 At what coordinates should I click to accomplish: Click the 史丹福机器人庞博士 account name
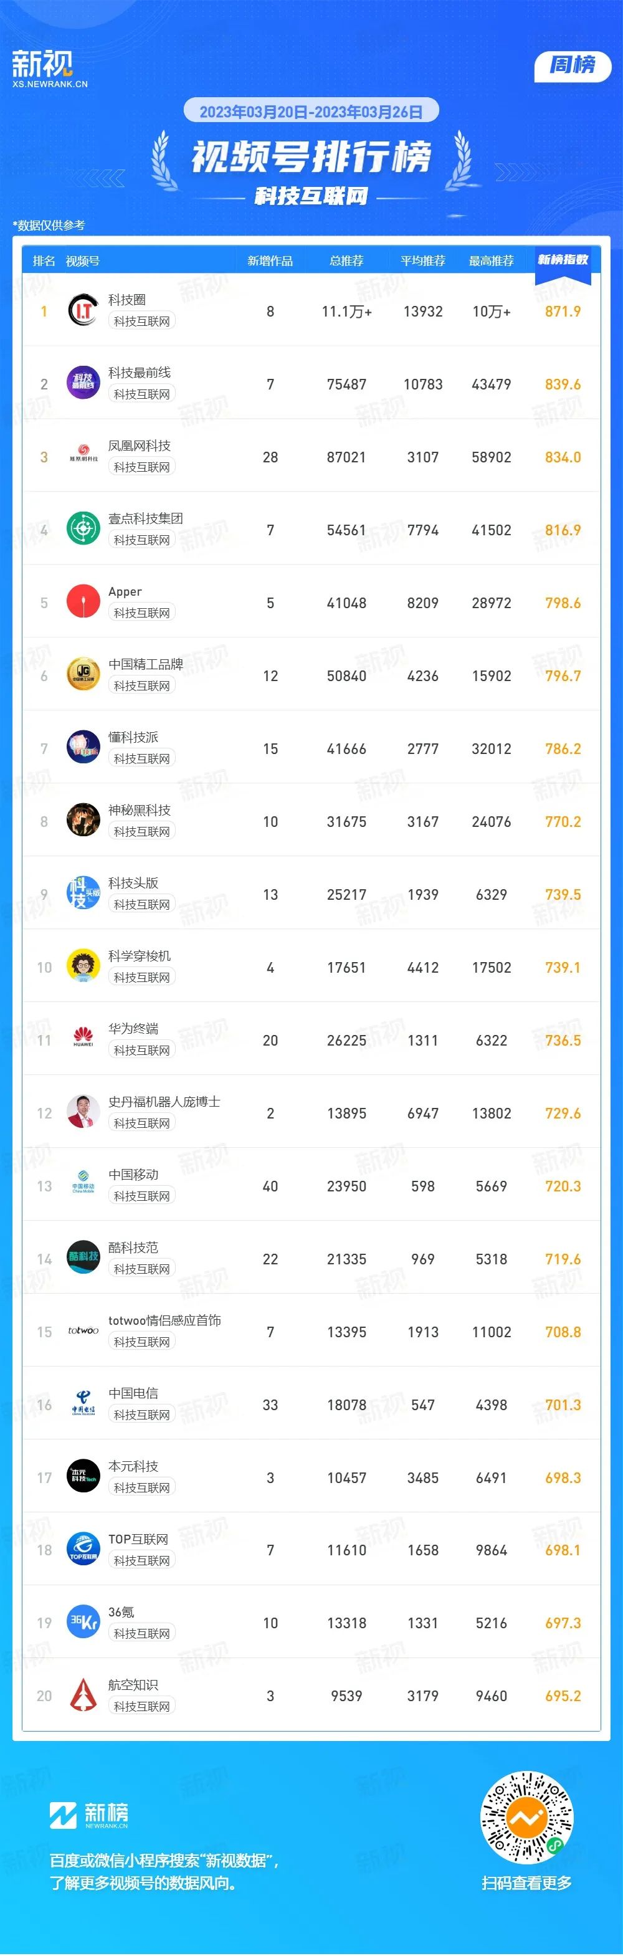tap(164, 1102)
